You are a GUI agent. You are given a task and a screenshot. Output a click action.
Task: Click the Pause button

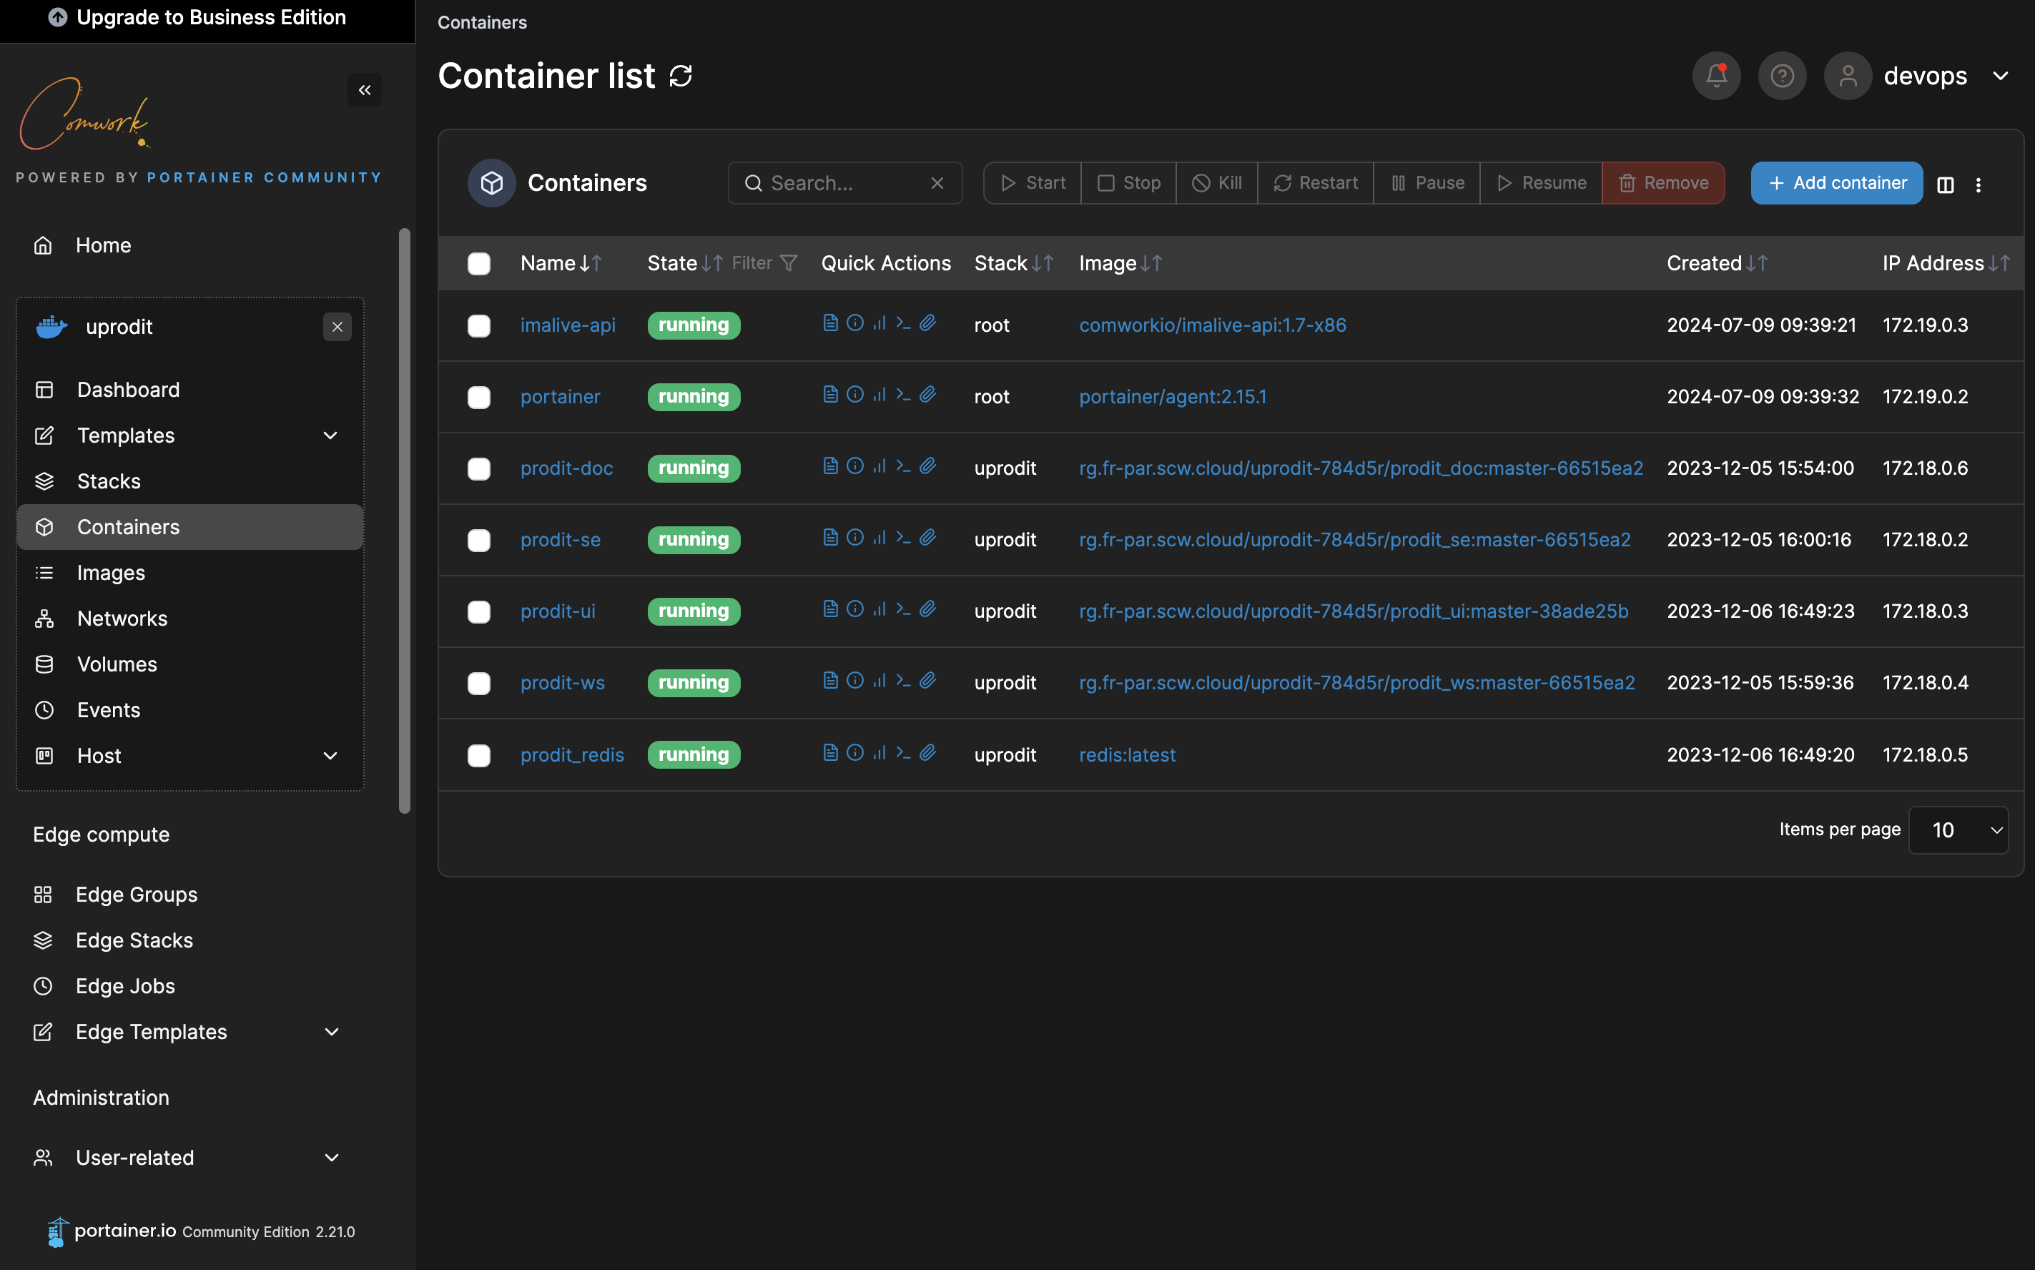click(x=1427, y=183)
